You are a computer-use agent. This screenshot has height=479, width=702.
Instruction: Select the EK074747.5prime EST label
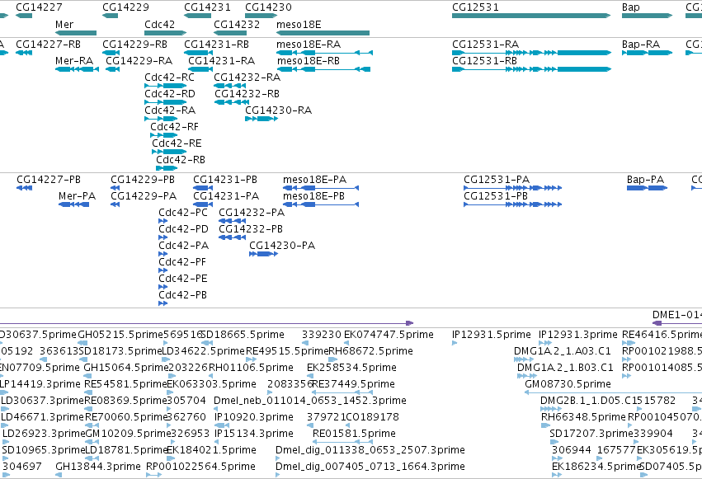(389, 335)
